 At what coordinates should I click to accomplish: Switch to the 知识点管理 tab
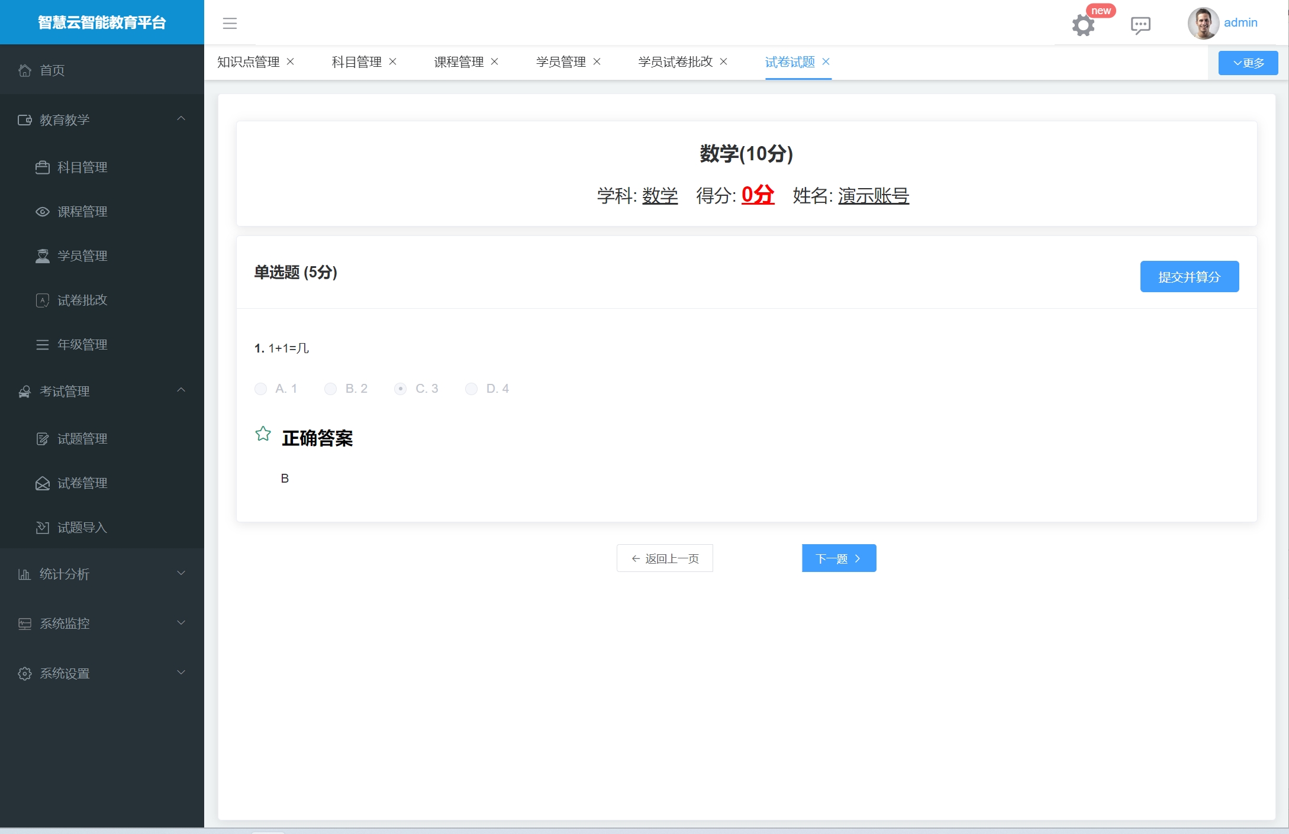pos(248,62)
